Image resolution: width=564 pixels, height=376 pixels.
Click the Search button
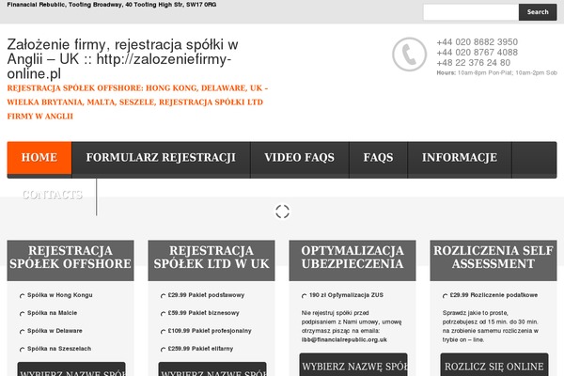click(538, 12)
